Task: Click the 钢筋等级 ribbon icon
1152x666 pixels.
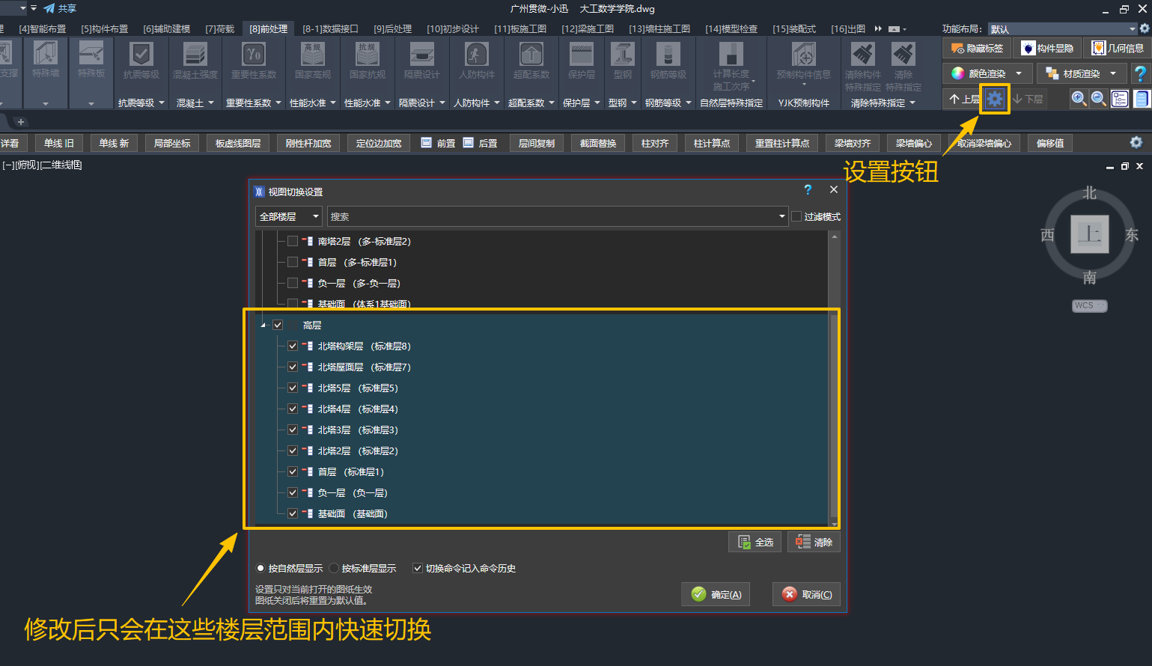Action: [x=668, y=55]
